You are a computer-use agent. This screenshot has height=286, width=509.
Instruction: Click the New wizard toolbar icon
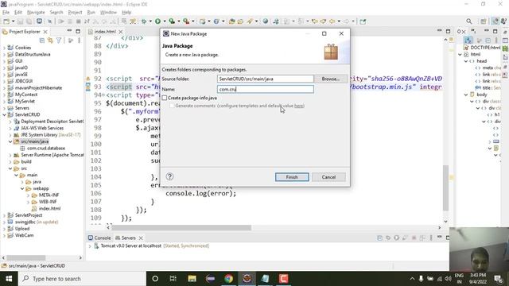[x=6, y=21]
